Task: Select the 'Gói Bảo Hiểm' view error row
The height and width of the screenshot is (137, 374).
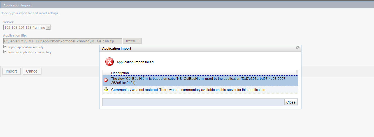Action: point(199,80)
